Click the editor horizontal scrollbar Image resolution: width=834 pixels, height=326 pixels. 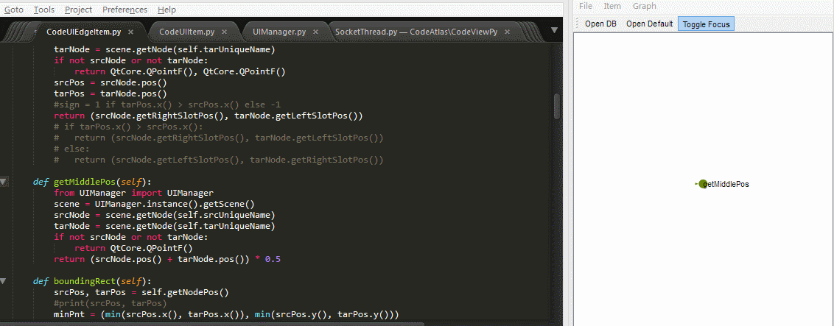(213, 323)
